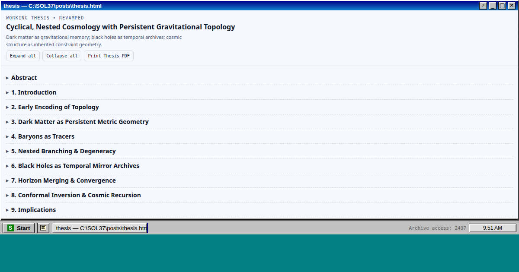Image resolution: width=519 pixels, height=272 pixels.
Task: Select the thesis.html taskbar window button
Action: pyautogui.click(x=100, y=228)
